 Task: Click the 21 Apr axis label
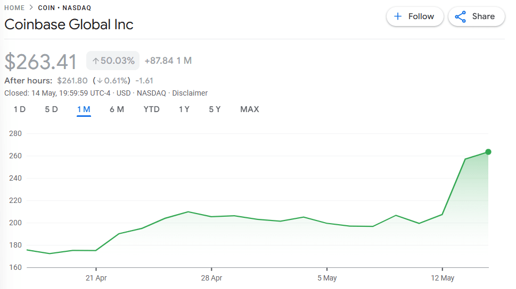tap(96, 278)
